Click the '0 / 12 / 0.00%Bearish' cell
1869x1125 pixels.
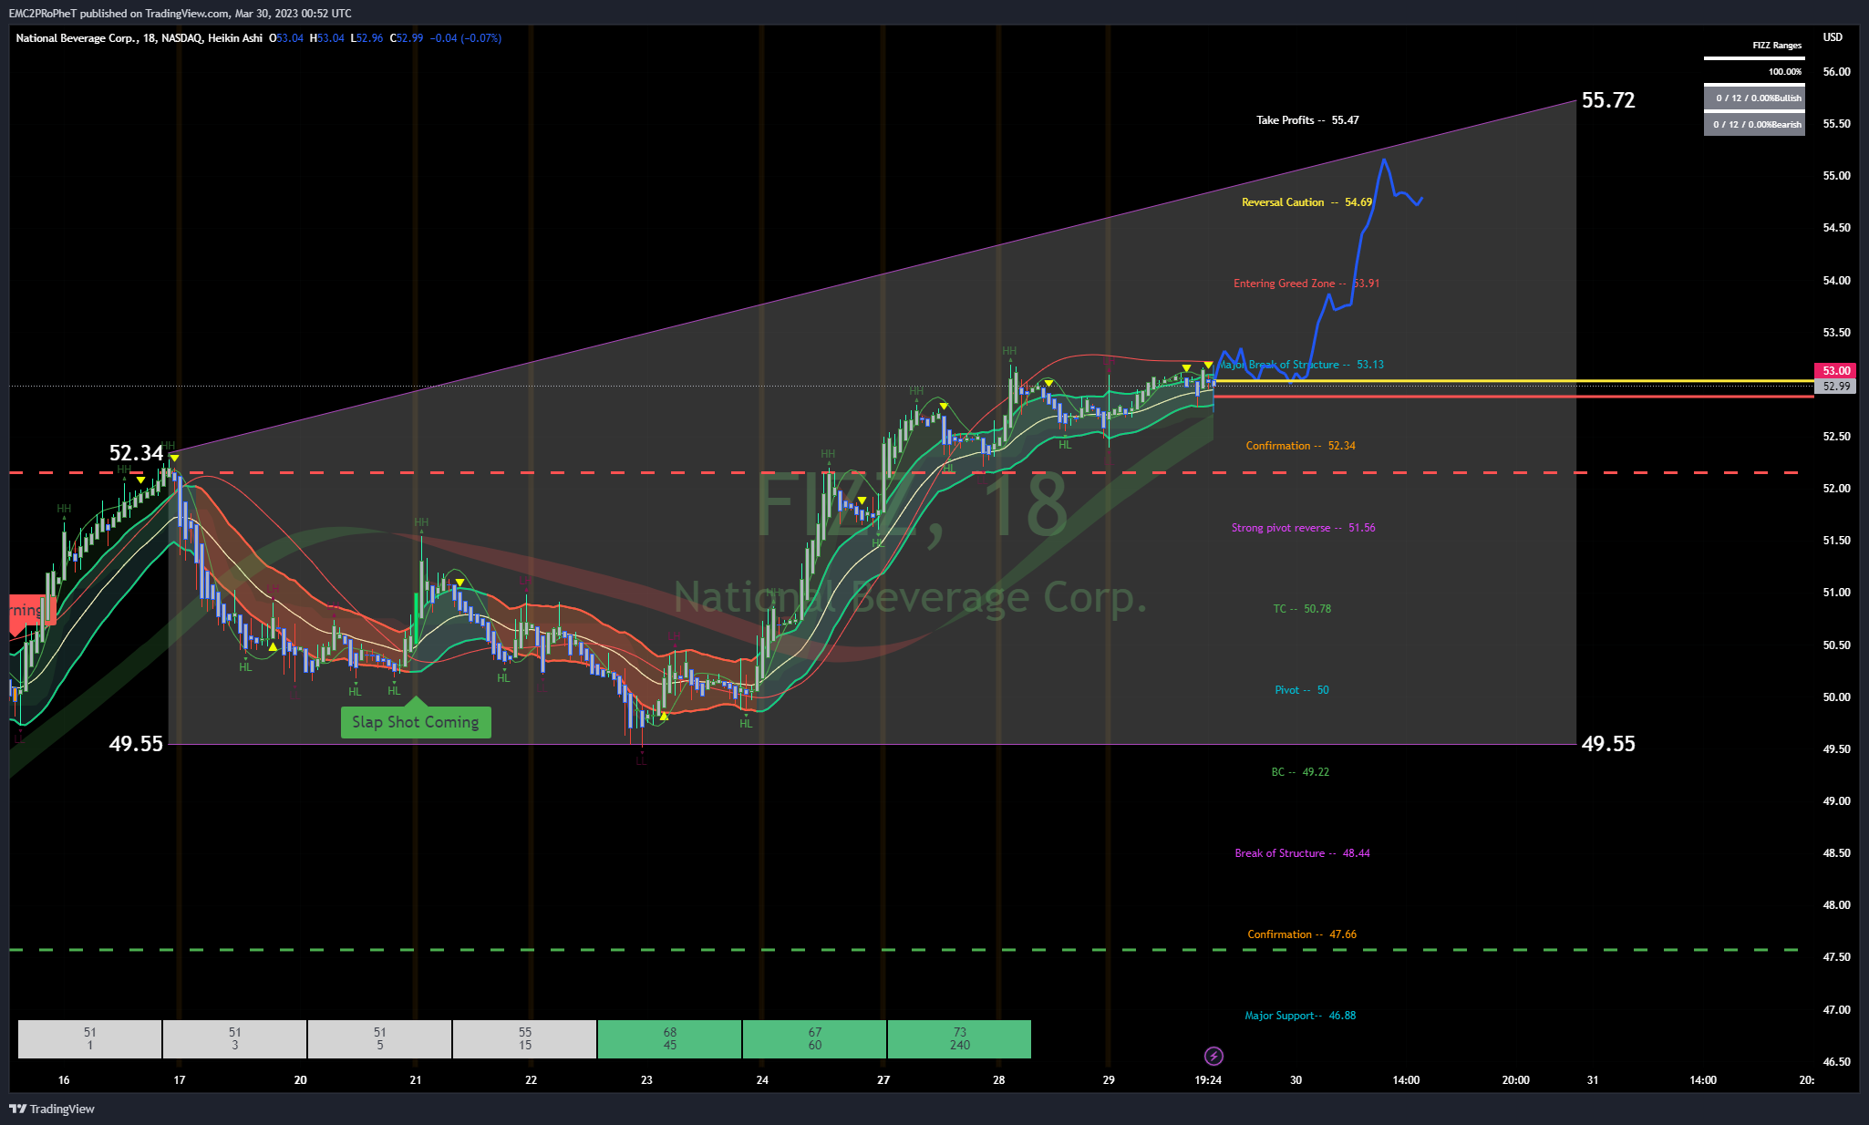tap(1755, 125)
